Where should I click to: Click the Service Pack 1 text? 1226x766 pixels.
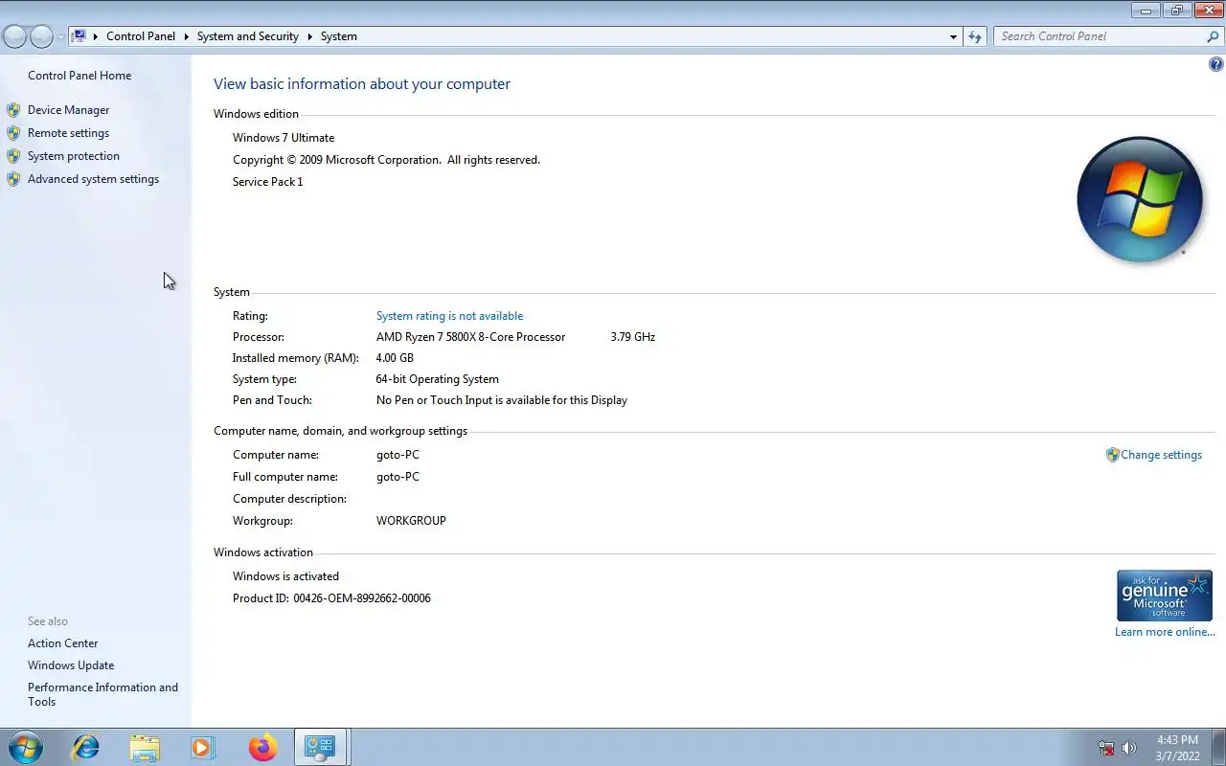click(x=268, y=182)
